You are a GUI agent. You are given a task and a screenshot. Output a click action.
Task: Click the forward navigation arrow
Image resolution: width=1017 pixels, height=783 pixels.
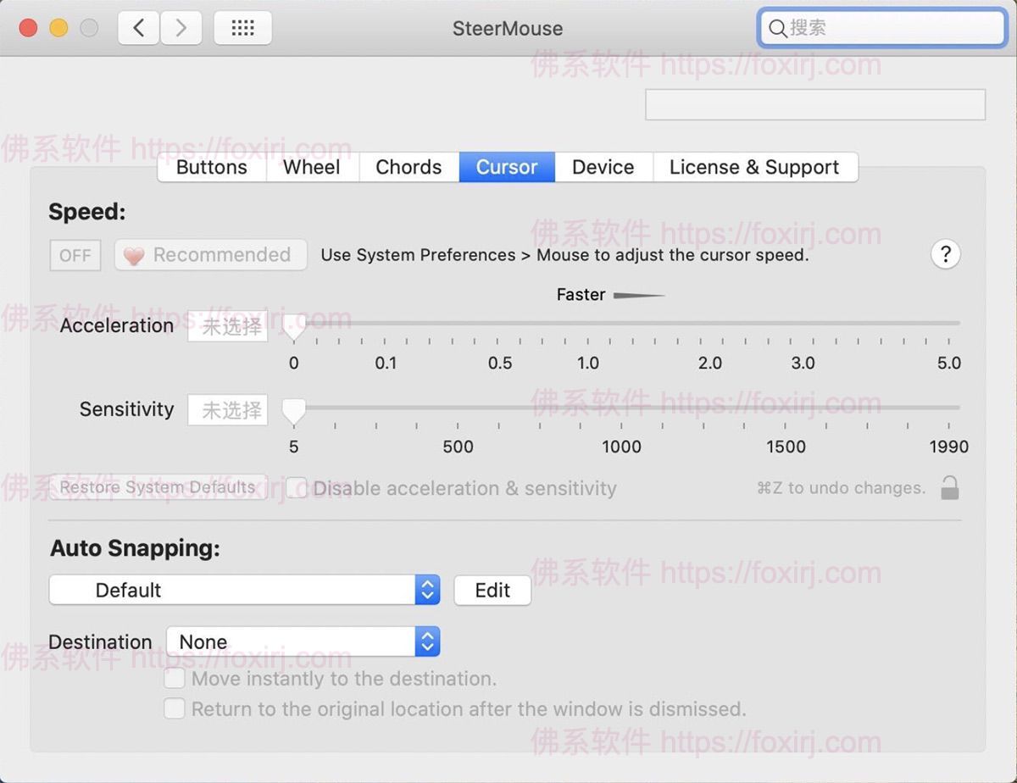[181, 27]
